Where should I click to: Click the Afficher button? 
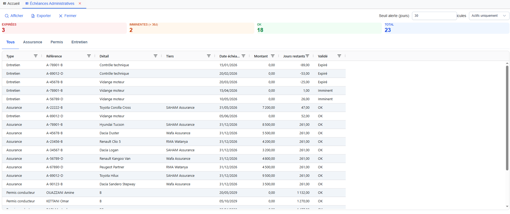(x=14, y=16)
